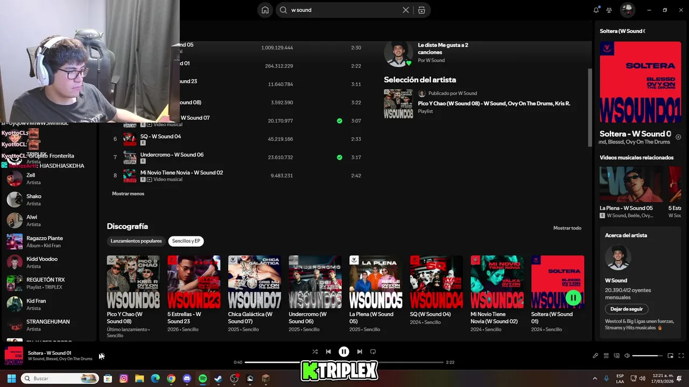Viewport: 689px width, 387px height.
Task: Open the Browse icon in search bar
Action: click(421, 10)
